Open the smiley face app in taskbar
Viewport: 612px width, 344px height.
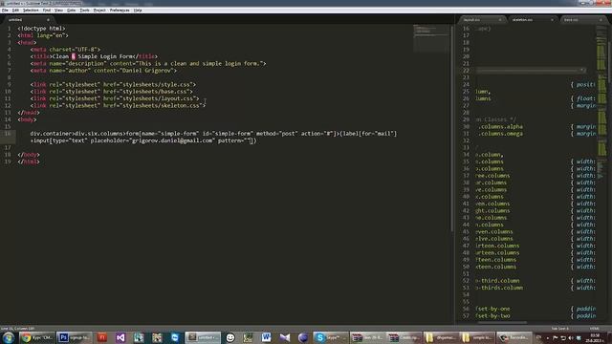click(230, 337)
